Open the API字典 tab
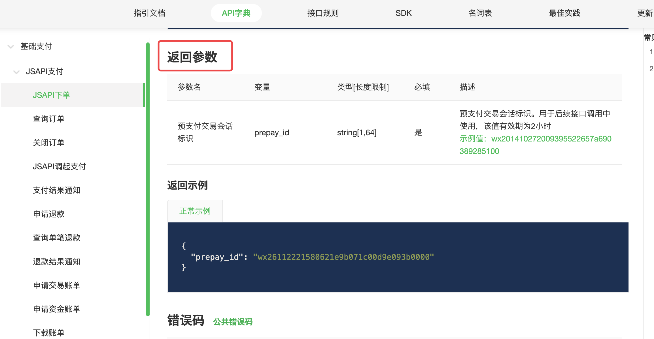654x339 pixels. [x=236, y=13]
